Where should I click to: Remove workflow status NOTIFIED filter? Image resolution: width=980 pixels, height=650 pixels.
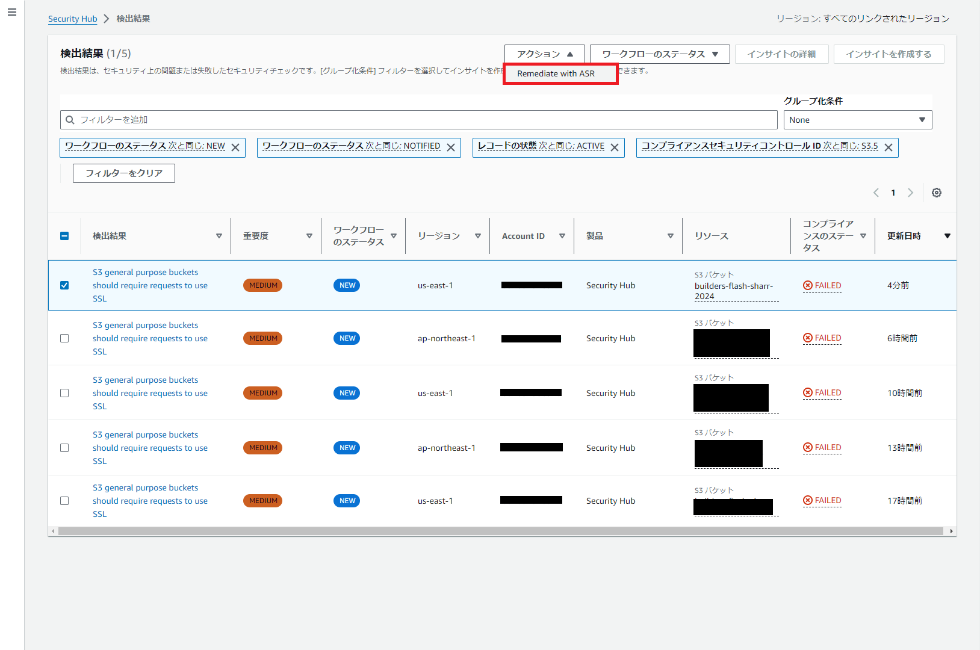coord(451,147)
